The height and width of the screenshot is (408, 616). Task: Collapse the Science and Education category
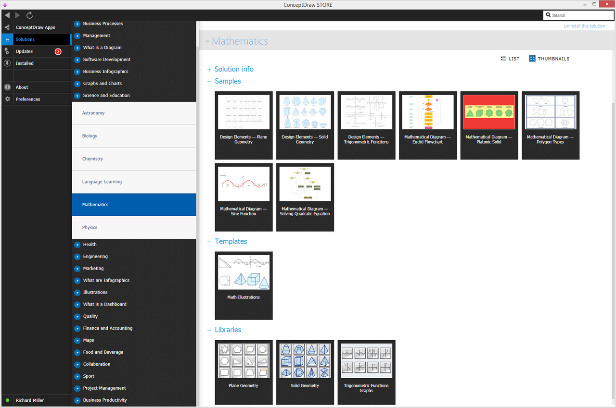pos(77,96)
